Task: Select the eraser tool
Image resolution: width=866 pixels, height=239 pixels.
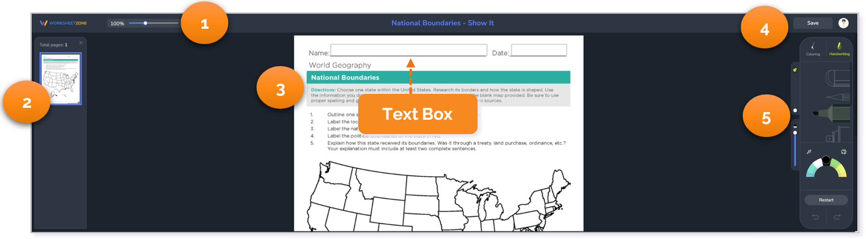Action: 838,78
